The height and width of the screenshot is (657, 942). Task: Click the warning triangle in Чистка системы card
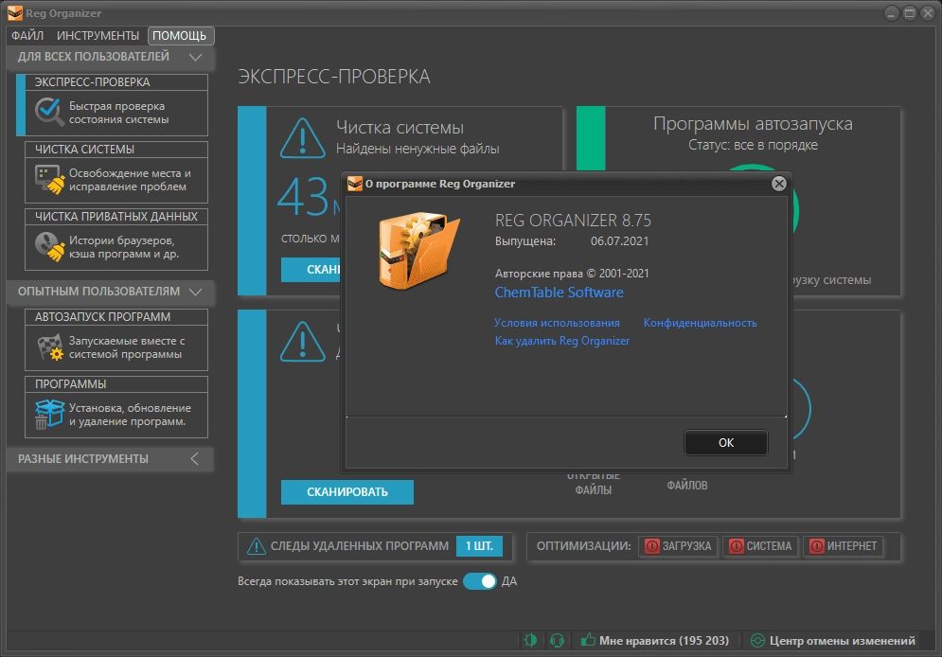tap(303, 139)
